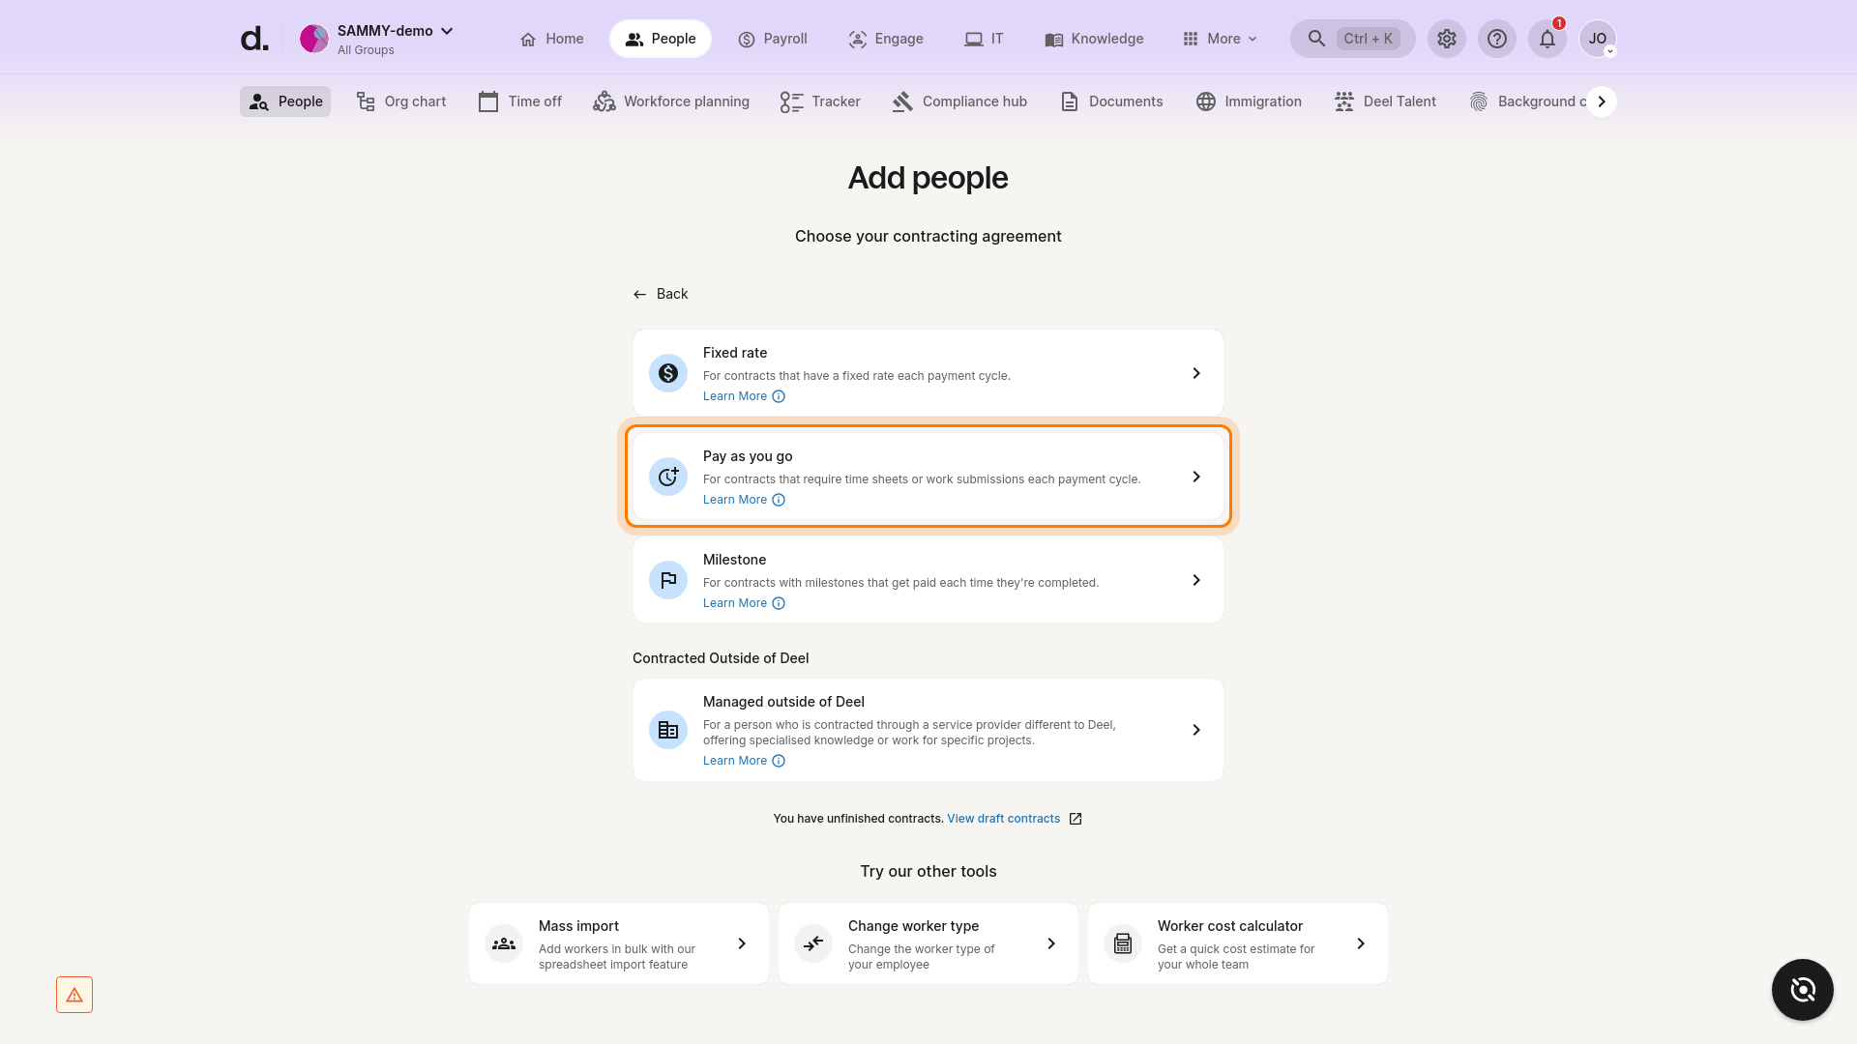Click the Worker cost calculator icon
Screen dimensions: 1857x1044
[x=1123, y=943]
